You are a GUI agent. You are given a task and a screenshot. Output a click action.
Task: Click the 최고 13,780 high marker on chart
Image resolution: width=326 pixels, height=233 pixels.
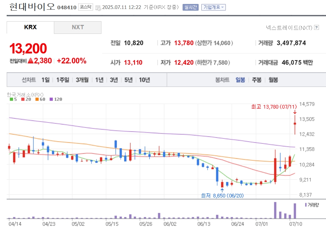pyautogui.click(x=274, y=107)
